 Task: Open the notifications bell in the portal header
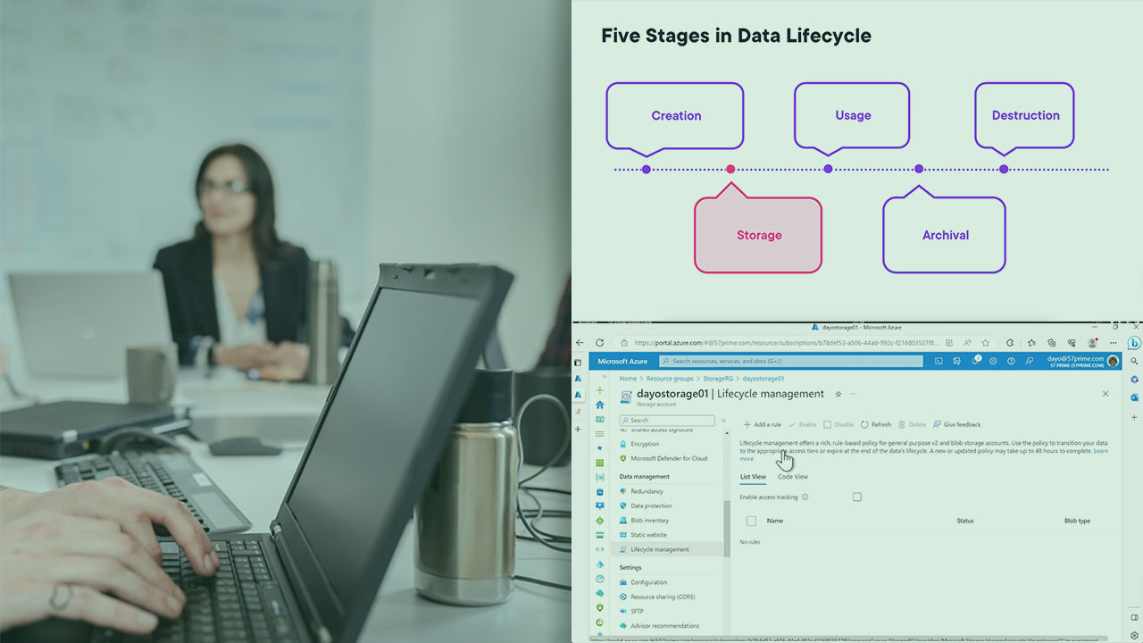point(976,360)
